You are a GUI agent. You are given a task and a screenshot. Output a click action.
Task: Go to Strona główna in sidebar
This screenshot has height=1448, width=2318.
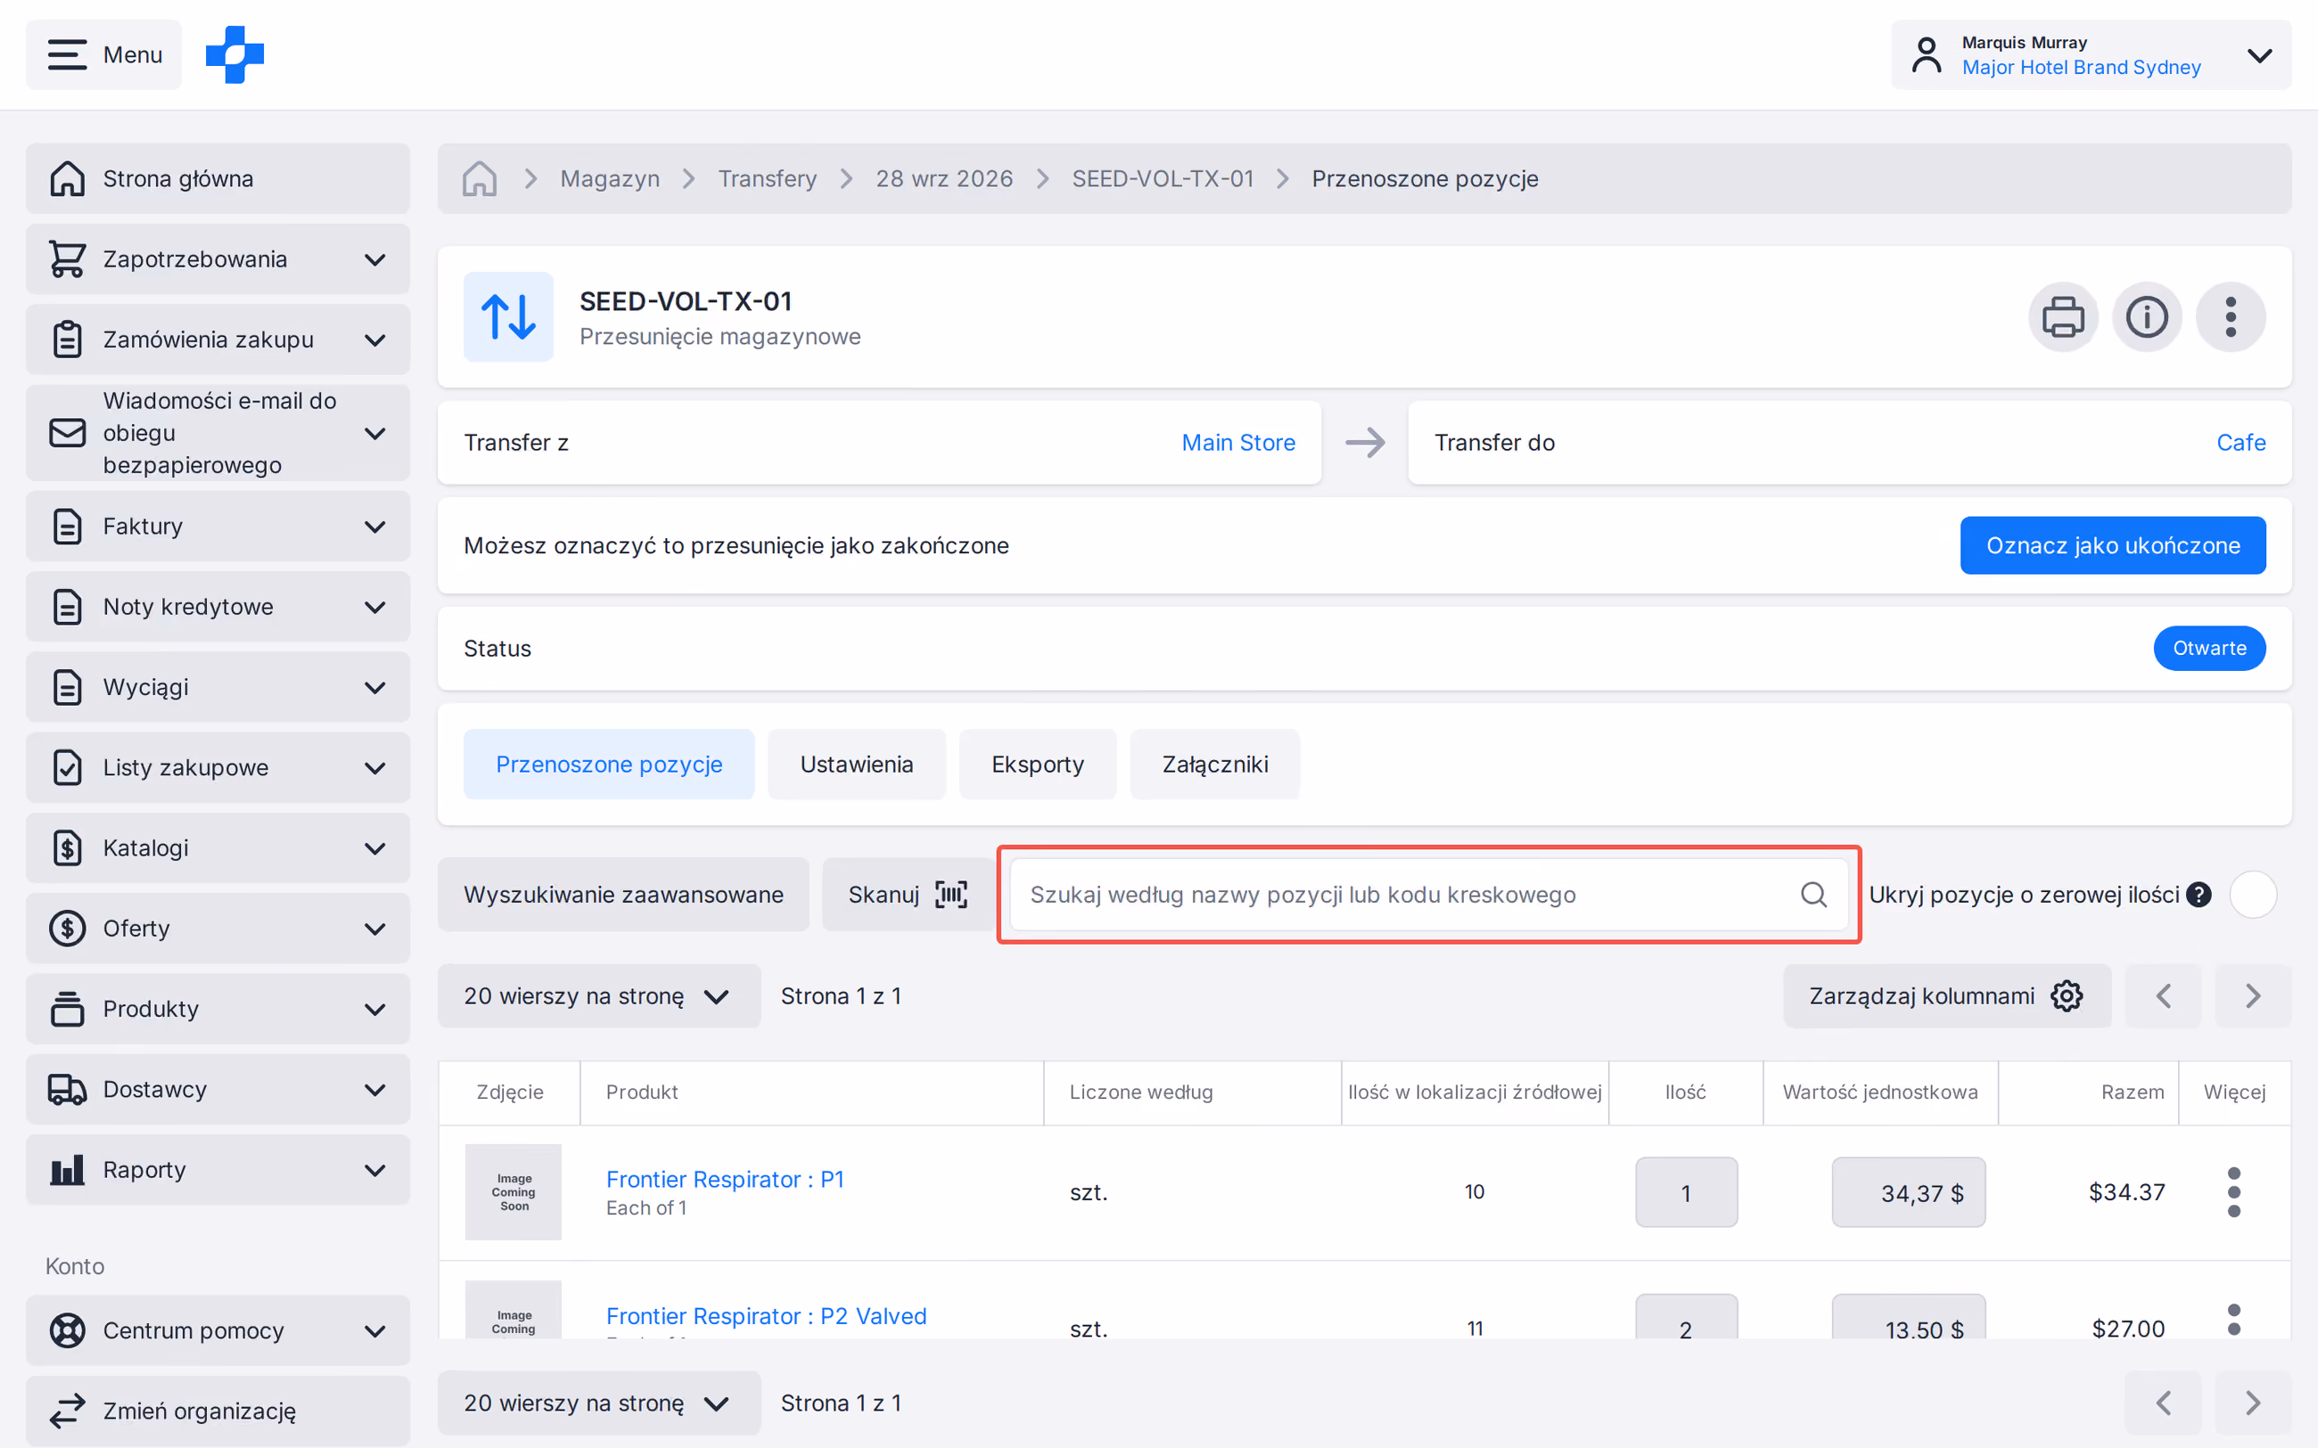coord(218,179)
